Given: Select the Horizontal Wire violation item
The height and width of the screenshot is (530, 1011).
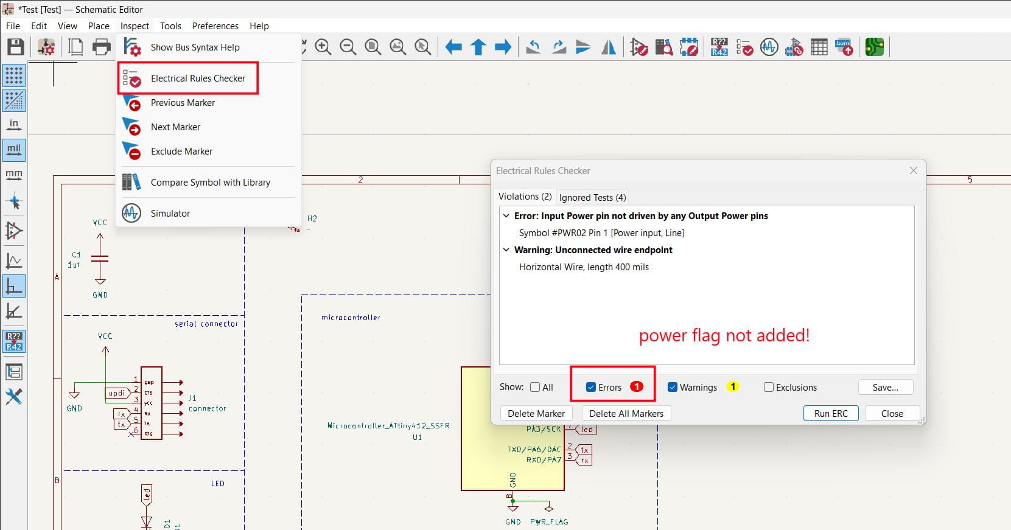Looking at the screenshot, I should [584, 267].
